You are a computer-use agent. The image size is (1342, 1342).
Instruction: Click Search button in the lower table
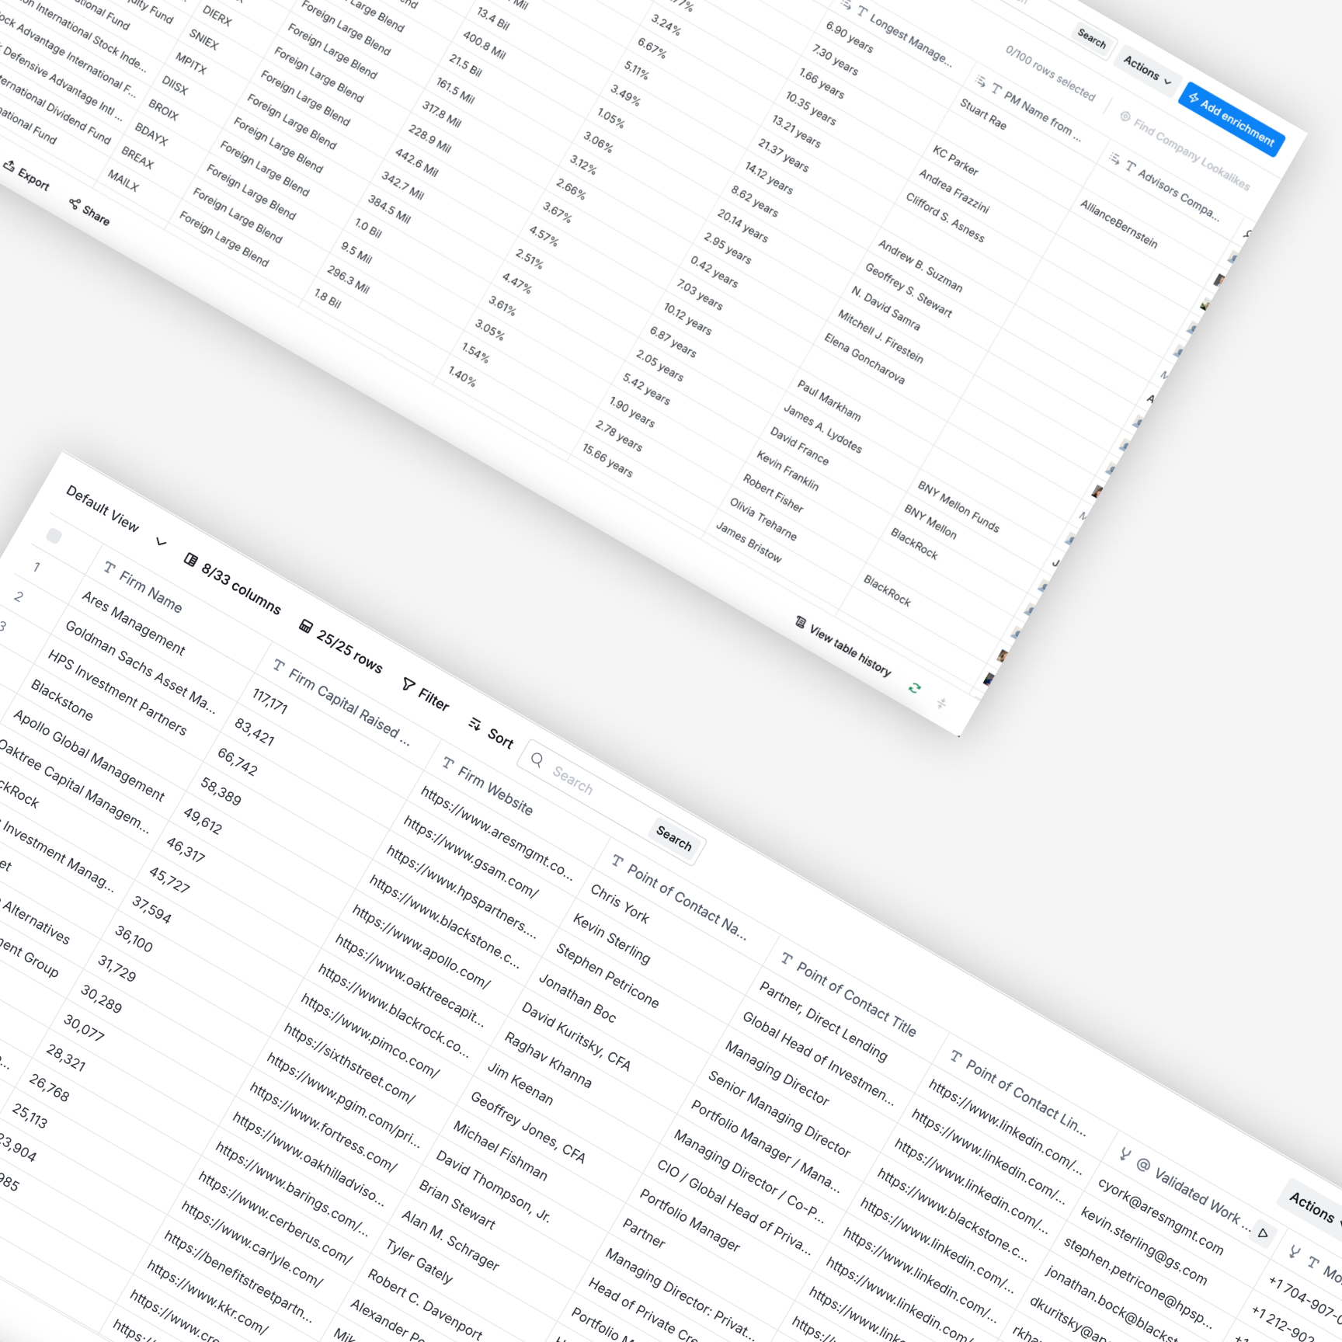[673, 838]
